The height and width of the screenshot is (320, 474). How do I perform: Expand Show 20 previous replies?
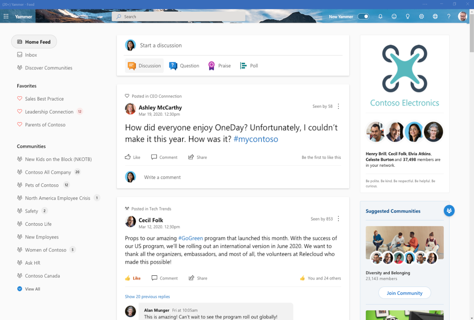coord(147,297)
